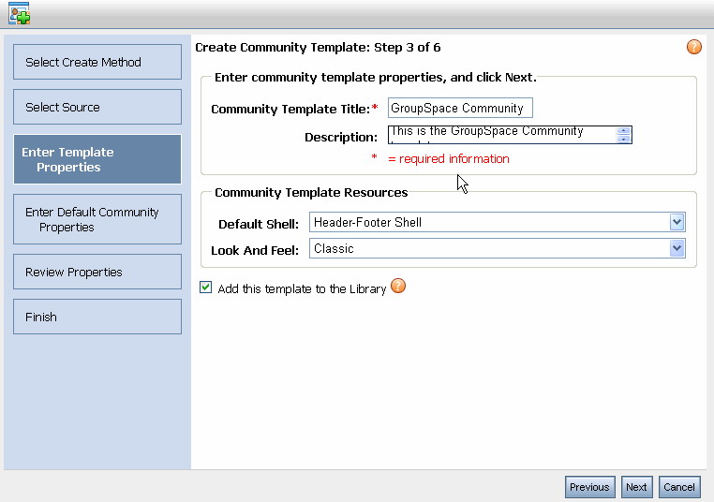Click Description scroll up arrow
Image resolution: width=714 pixels, height=502 pixels.
click(x=623, y=130)
